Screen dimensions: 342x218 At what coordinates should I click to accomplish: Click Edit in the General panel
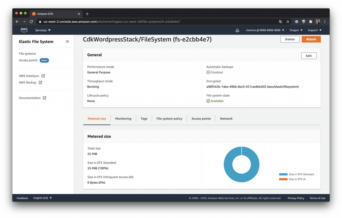(309, 56)
